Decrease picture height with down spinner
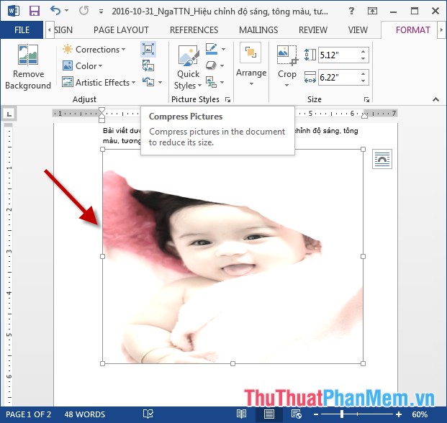Screen dimensions: 447x423 [364, 58]
